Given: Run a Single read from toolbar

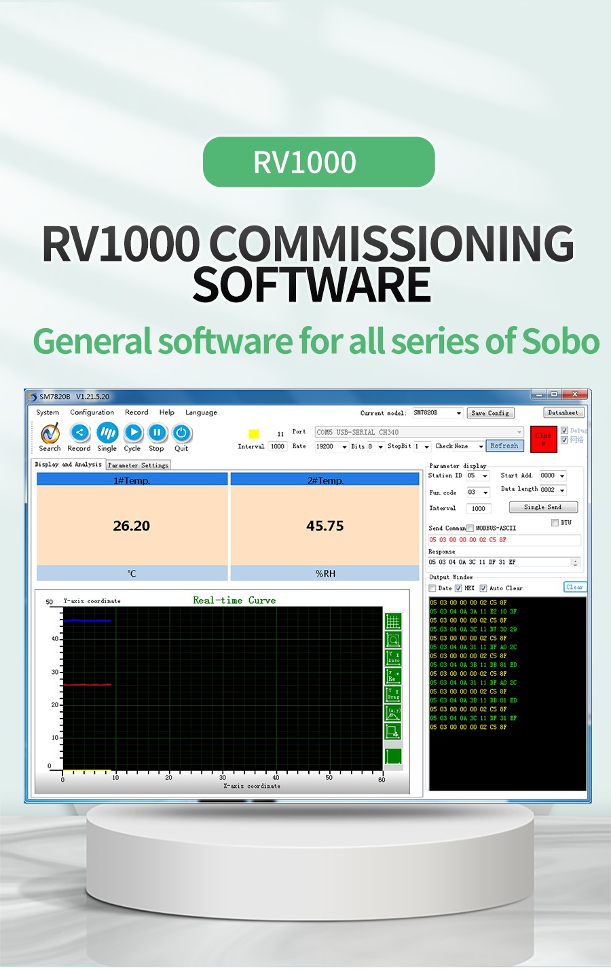Looking at the screenshot, I should 107,433.
